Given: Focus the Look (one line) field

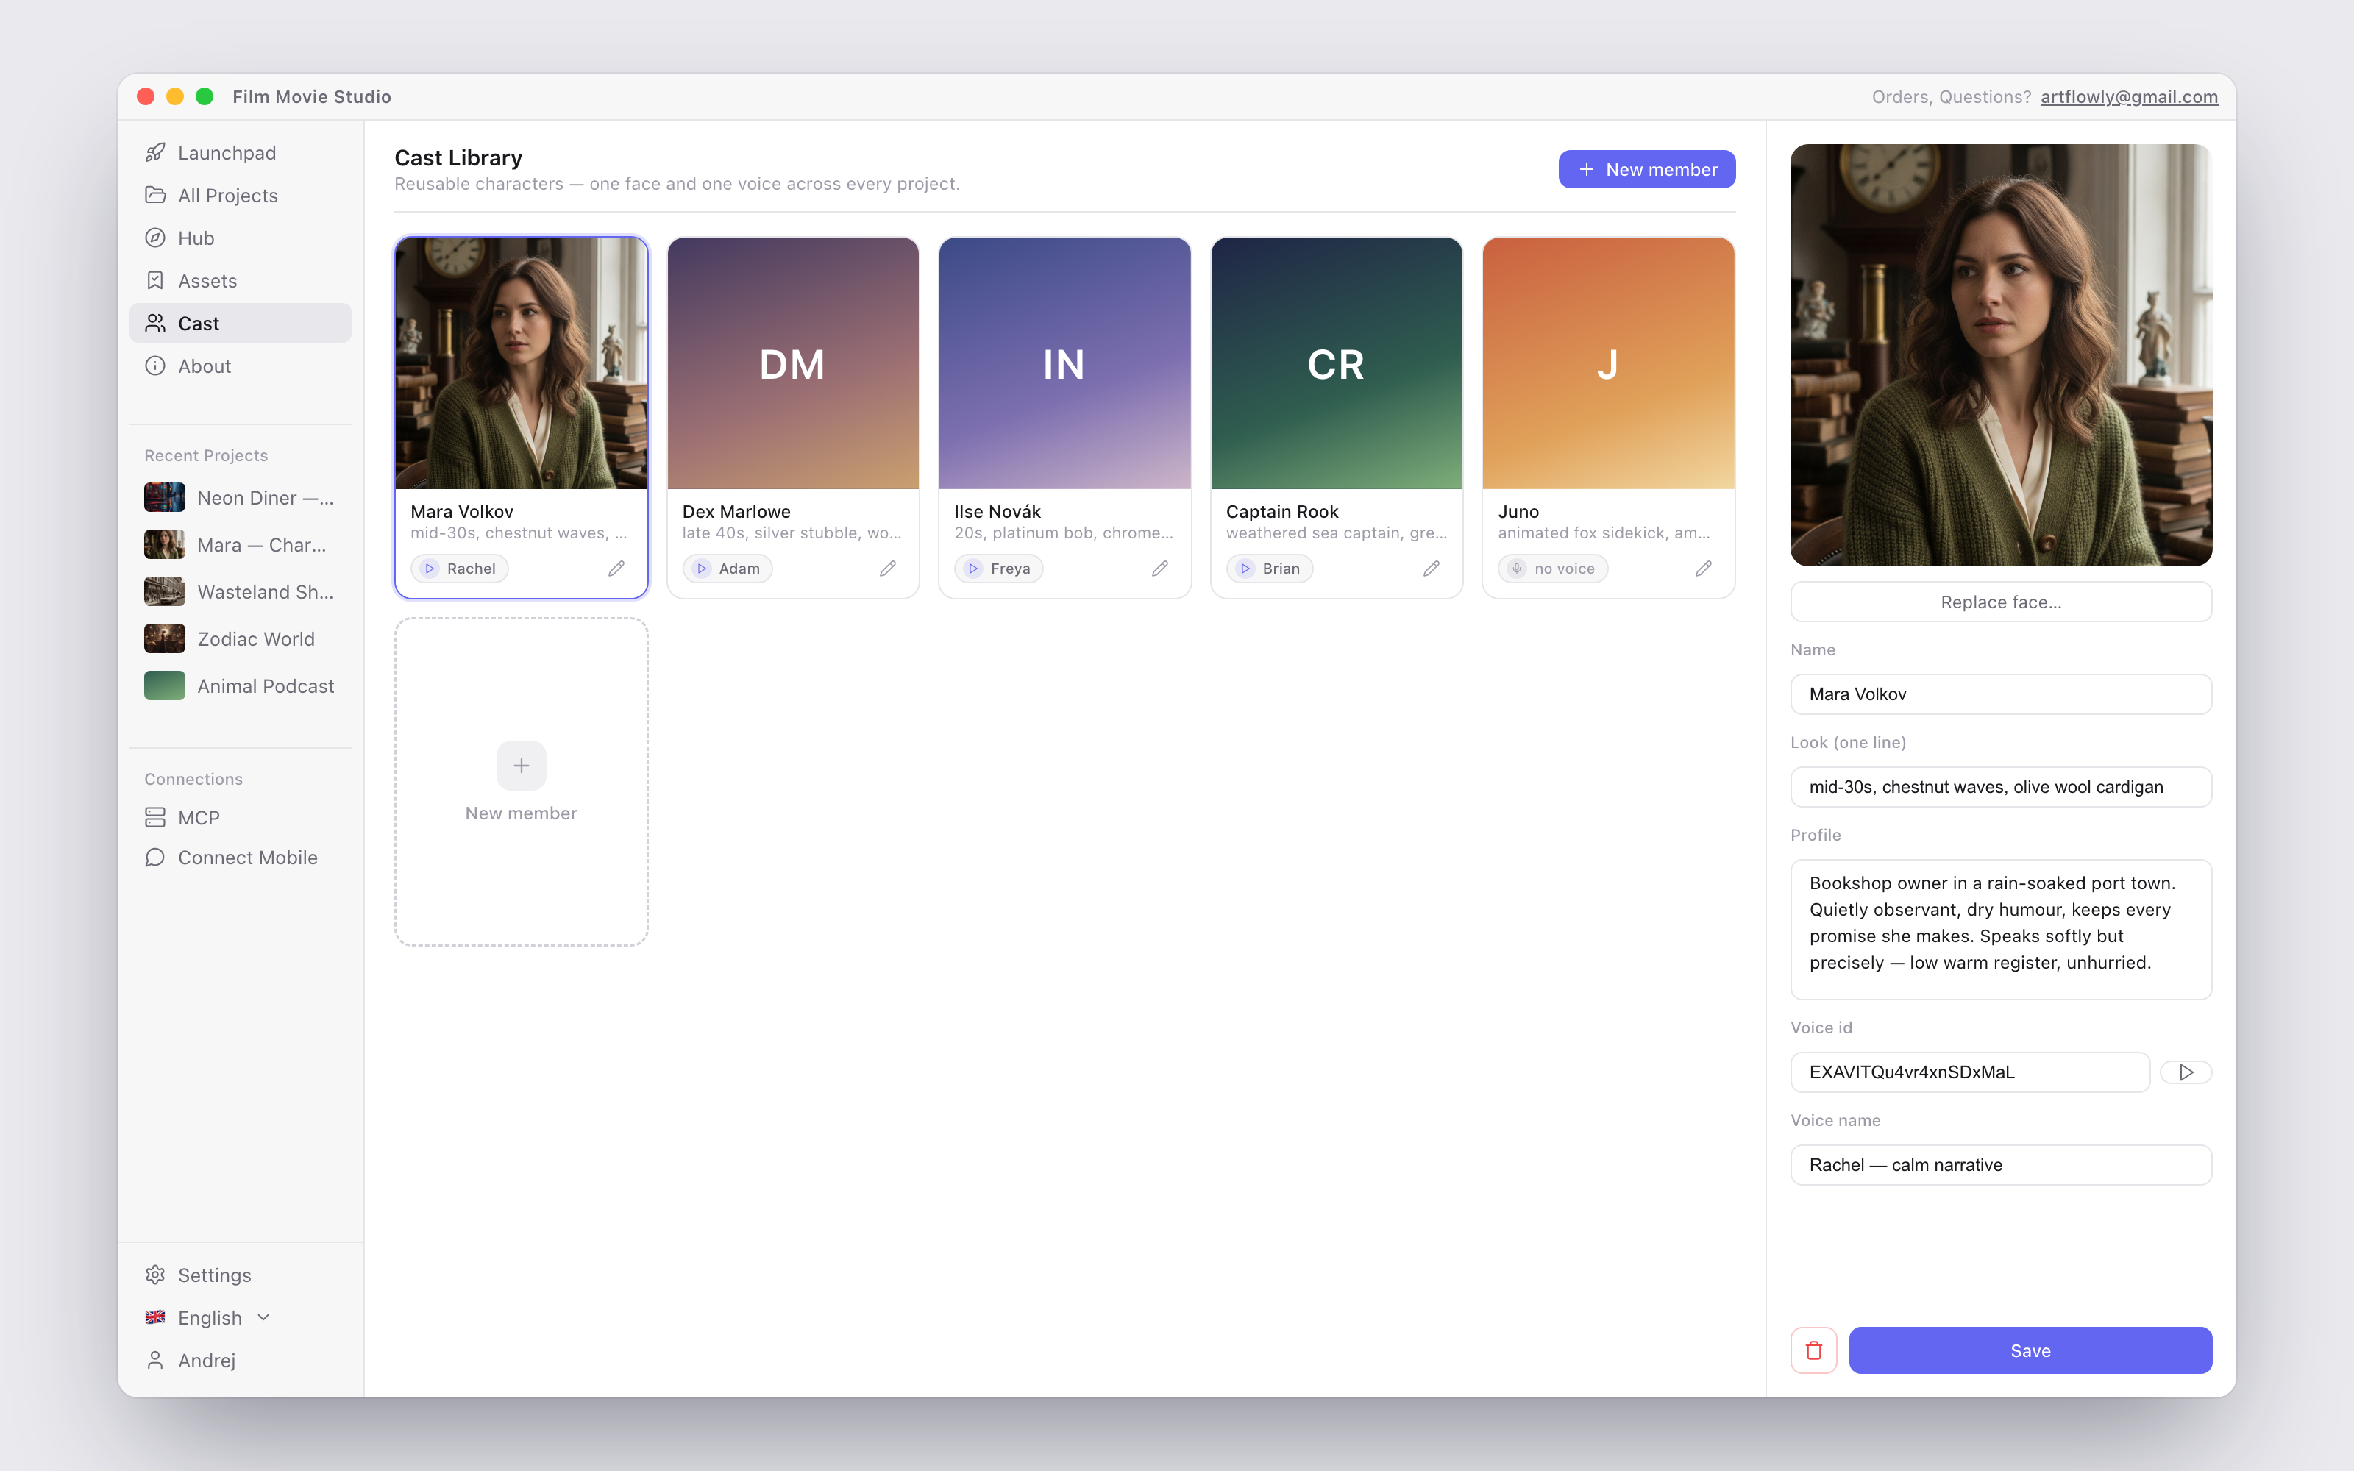Looking at the screenshot, I should [2001, 787].
